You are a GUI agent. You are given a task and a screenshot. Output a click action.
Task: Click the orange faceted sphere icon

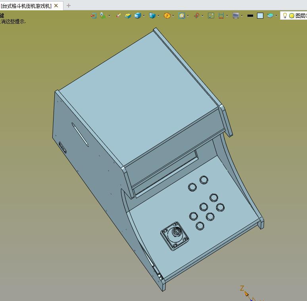[167, 15]
